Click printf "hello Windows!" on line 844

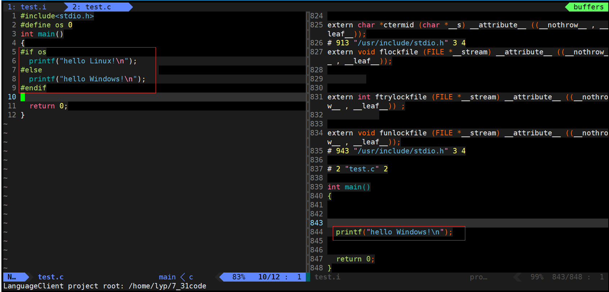point(394,232)
